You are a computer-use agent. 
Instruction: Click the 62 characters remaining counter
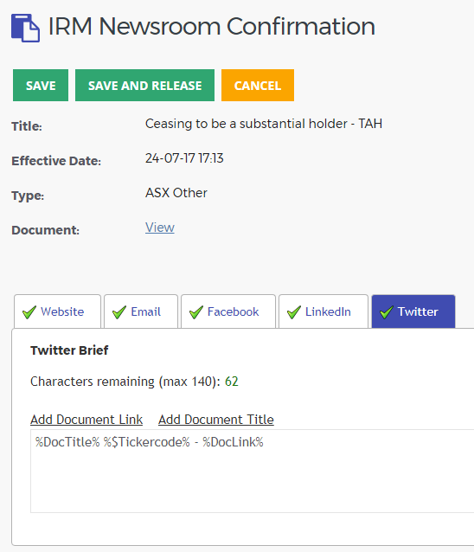(x=232, y=382)
